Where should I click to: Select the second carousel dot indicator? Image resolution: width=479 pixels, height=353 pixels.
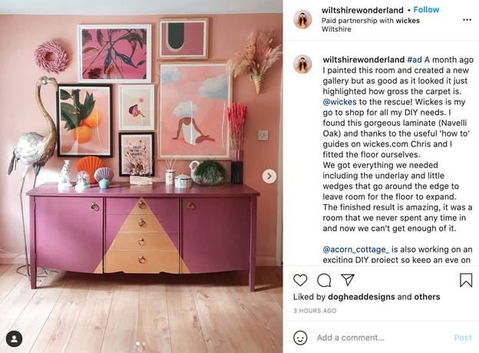pyautogui.click(x=144, y=344)
